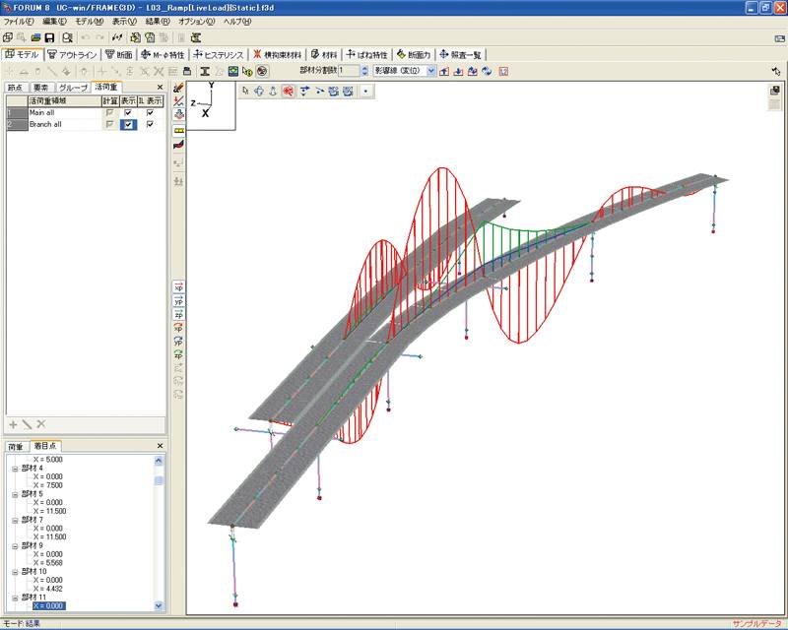Switch to the 荷重 panel tab

(16, 446)
